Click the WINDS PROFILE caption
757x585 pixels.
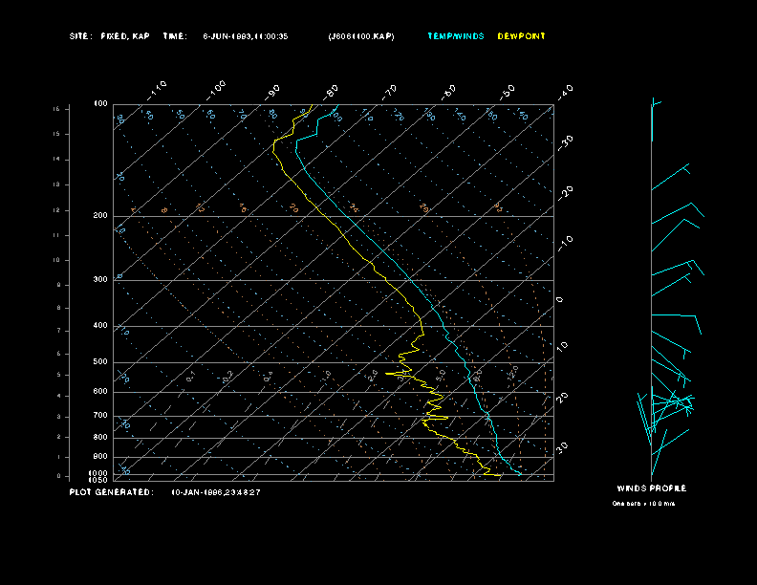[x=651, y=488]
